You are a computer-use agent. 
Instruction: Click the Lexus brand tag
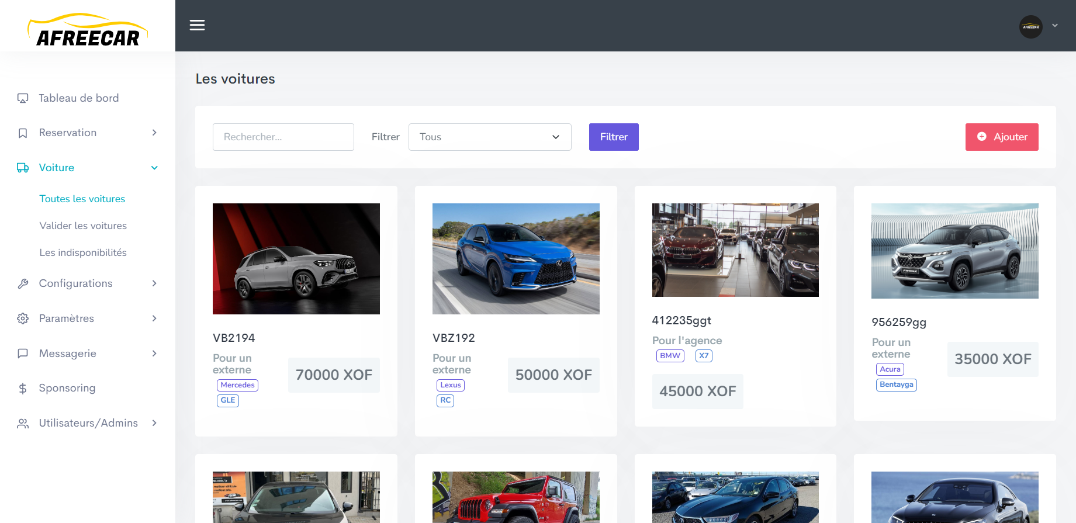pyautogui.click(x=451, y=385)
